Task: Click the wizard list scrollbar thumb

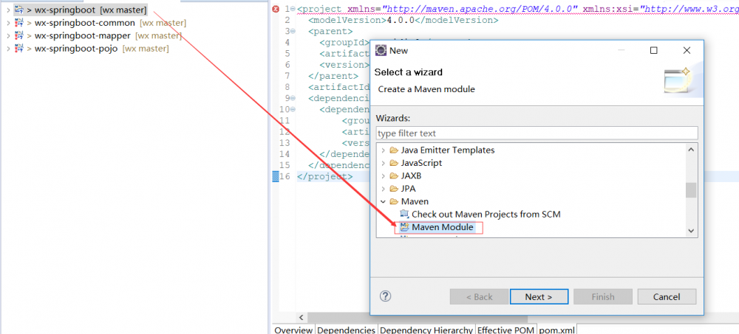Action: pyautogui.click(x=691, y=190)
